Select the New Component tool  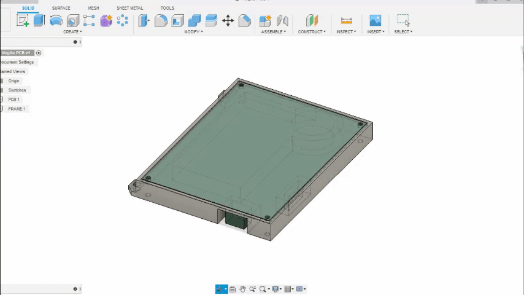265,20
